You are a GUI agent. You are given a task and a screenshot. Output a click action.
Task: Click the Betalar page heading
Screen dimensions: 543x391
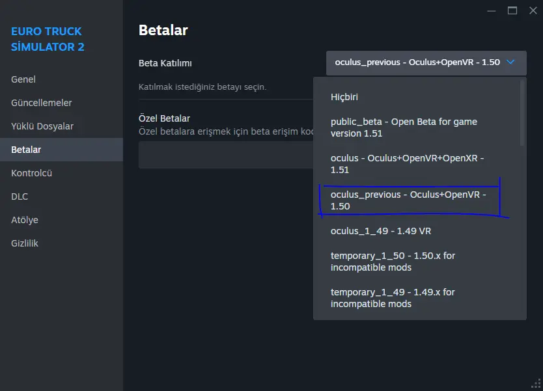pos(163,30)
